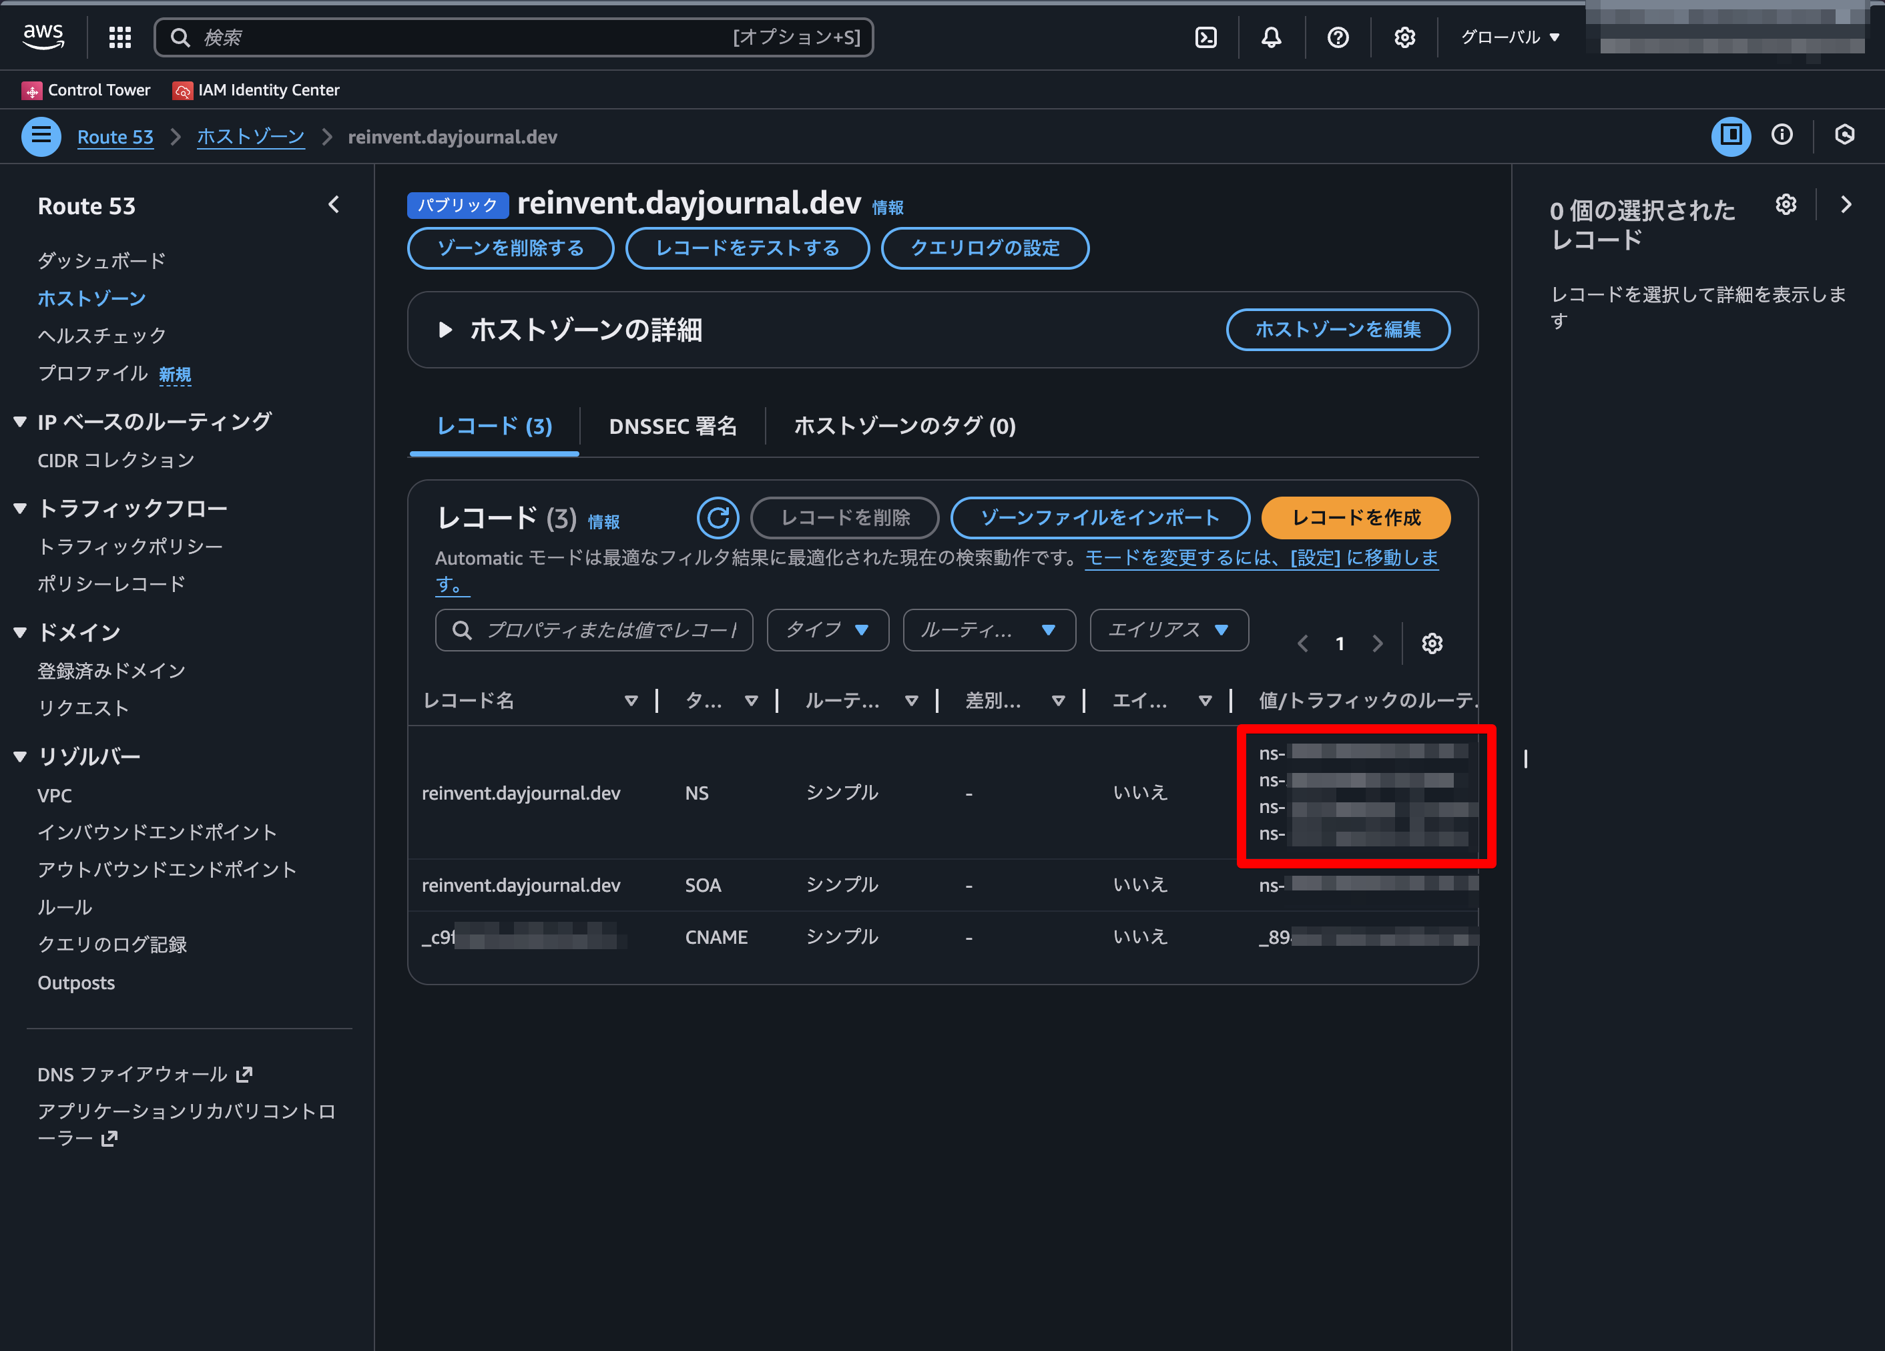The width and height of the screenshot is (1885, 1351).
Task: Toggle the hamburger navigation menu icon
Action: (41, 136)
